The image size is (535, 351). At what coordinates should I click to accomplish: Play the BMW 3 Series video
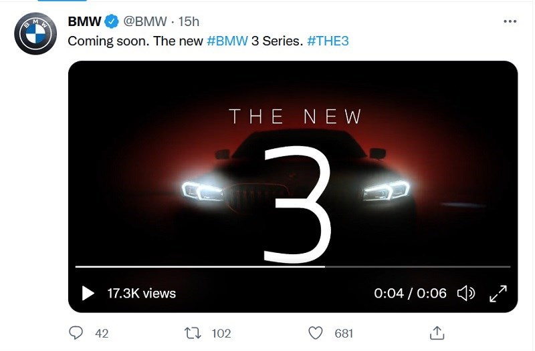88,293
